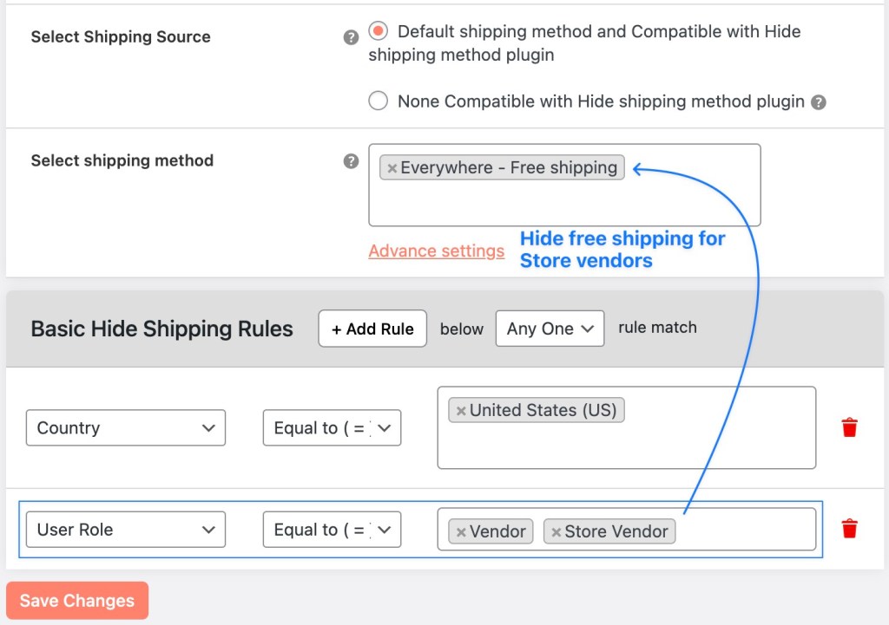The width and height of the screenshot is (889, 625).
Task: Remove the 'United States (US)' tag
Action: (x=461, y=410)
